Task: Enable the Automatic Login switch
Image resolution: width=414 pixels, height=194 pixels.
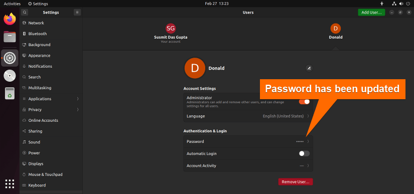Action: (x=304, y=154)
